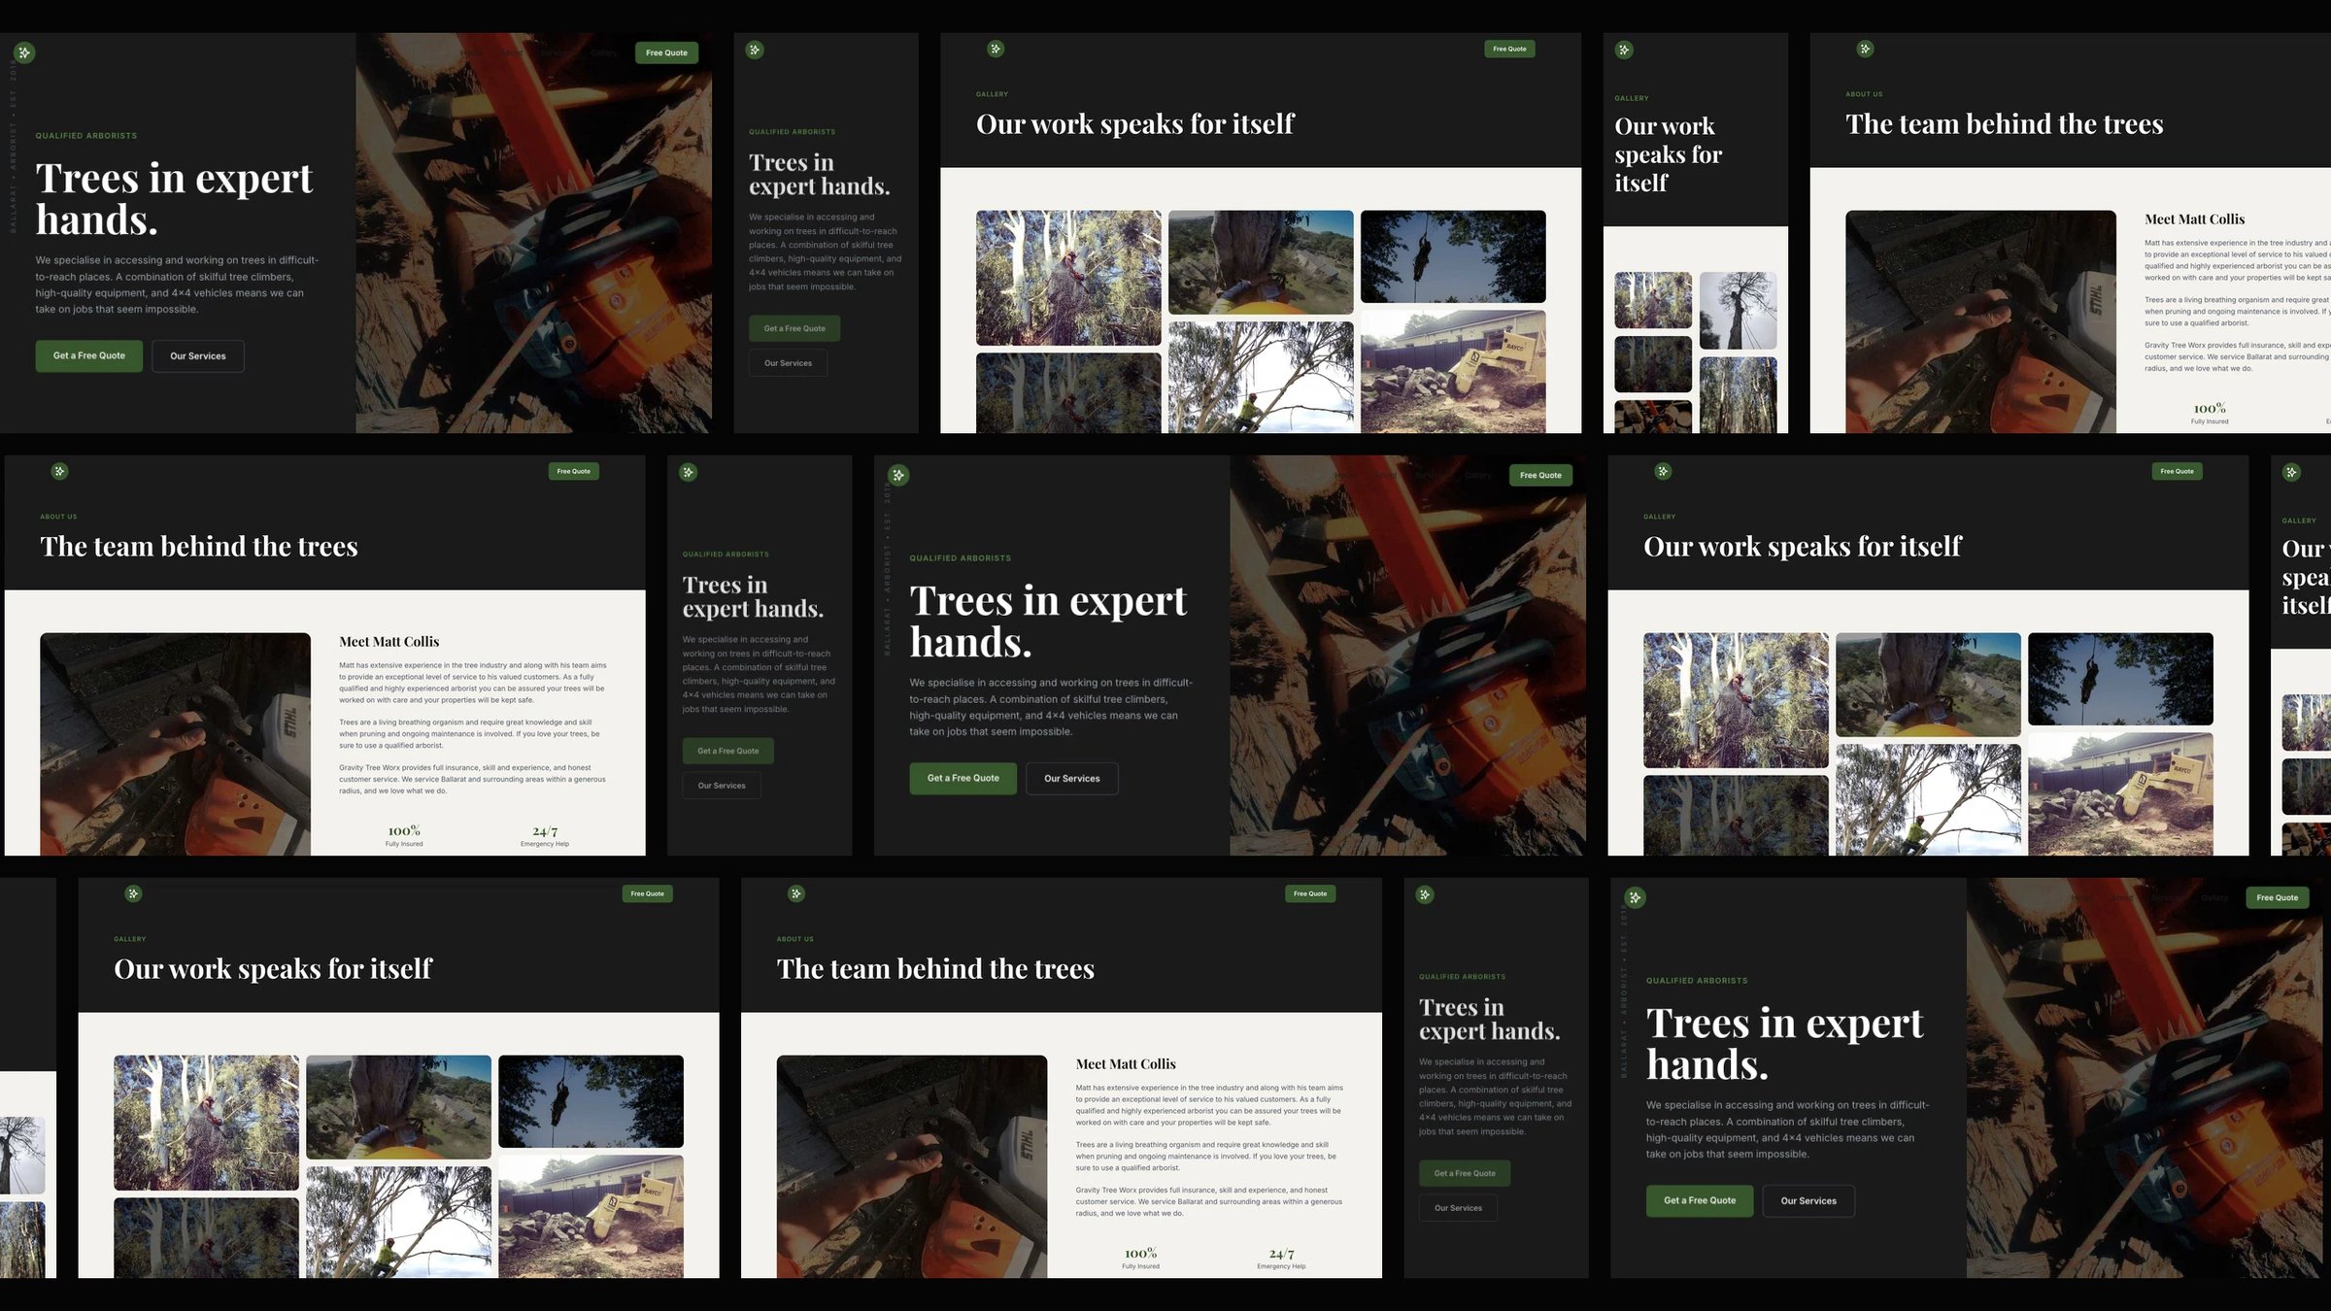Click the logo icon in bottom-row mobile hero mockup

[1425, 894]
